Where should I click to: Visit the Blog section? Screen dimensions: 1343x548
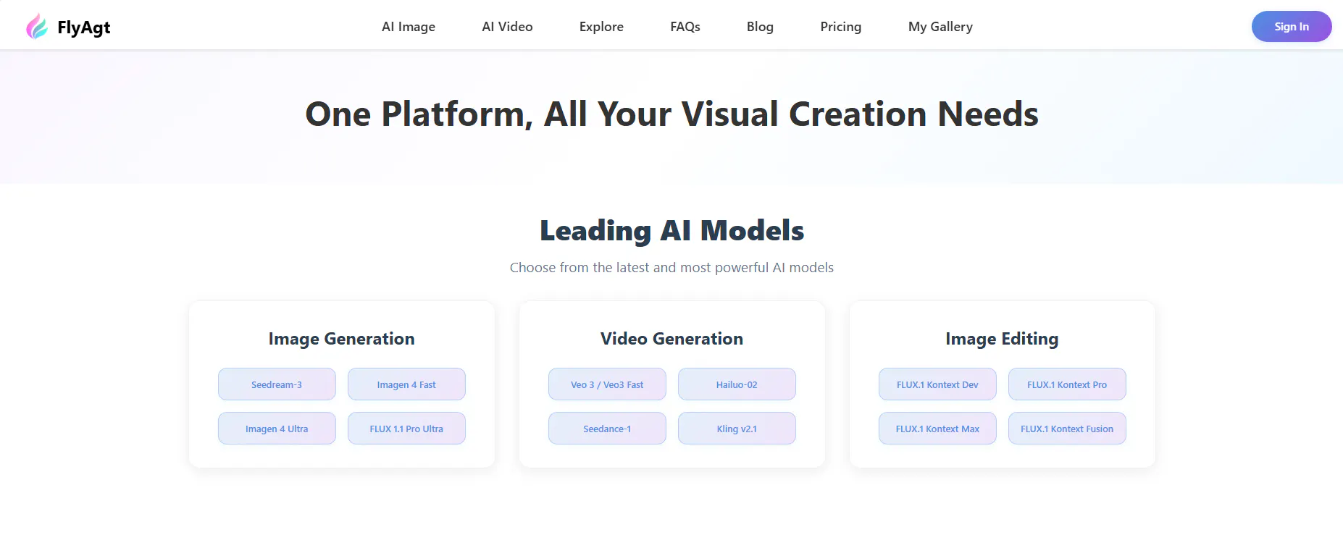click(x=760, y=27)
